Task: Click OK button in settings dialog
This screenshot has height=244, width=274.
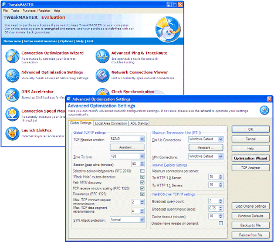Action: (251, 129)
